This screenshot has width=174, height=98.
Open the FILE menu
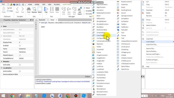(3, 4)
